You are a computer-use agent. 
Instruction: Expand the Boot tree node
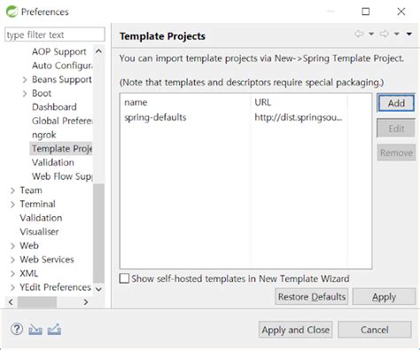click(x=25, y=94)
